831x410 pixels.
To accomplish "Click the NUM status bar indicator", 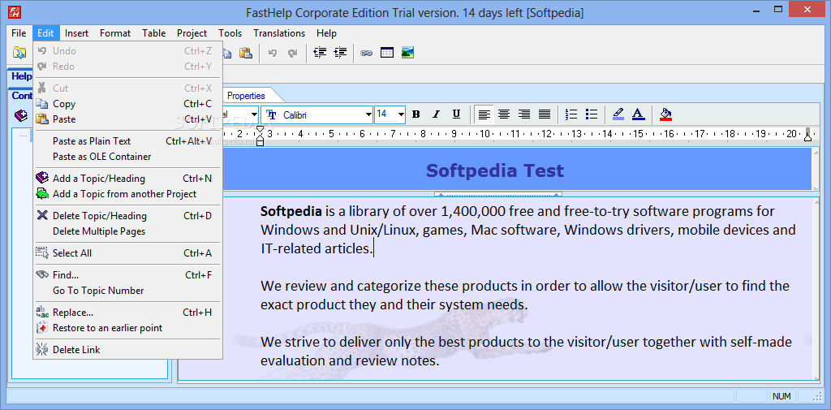I will tap(781, 395).
